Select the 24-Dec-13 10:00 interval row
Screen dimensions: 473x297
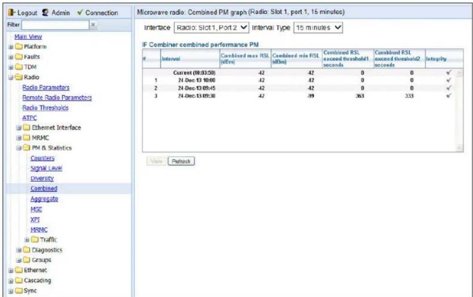[x=299, y=80]
